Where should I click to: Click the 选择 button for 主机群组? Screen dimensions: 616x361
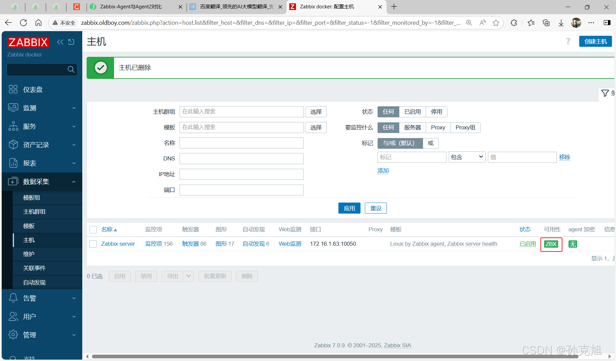click(316, 112)
